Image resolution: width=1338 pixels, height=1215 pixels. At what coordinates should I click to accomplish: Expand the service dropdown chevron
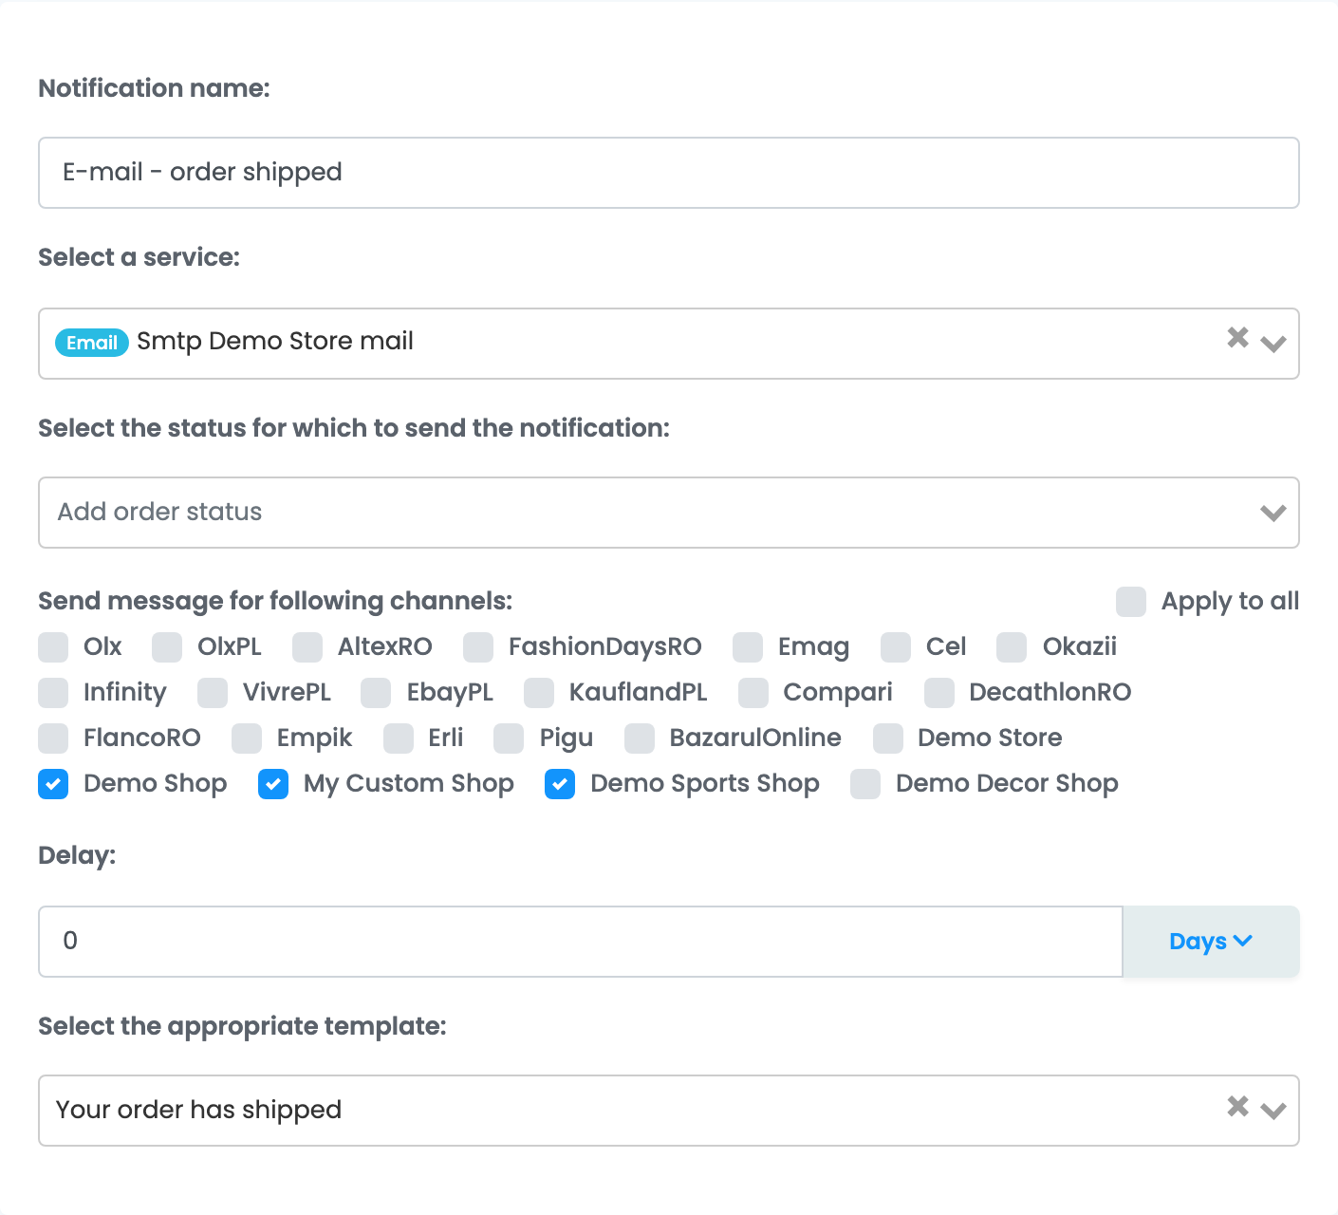[x=1273, y=344]
